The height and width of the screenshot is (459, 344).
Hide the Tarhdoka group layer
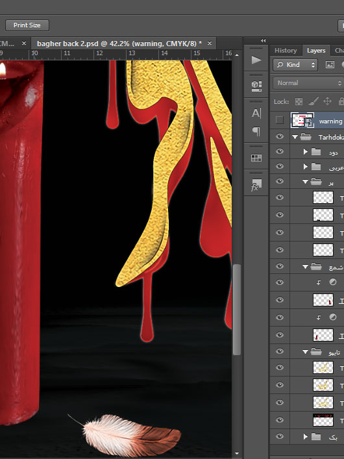[x=280, y=136]
